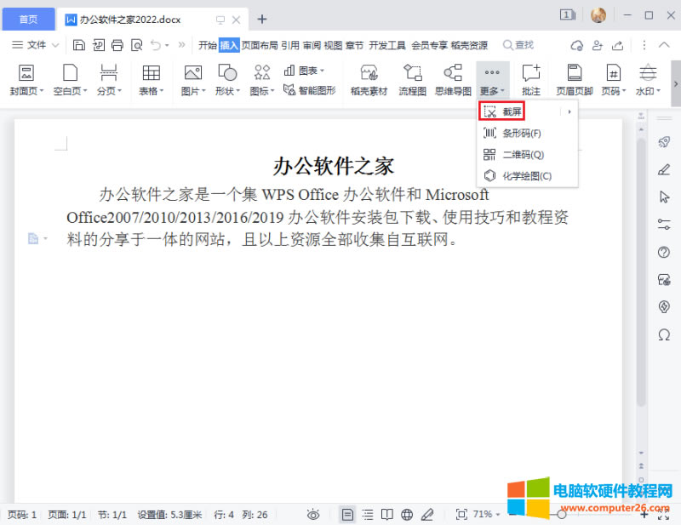Expand the 表格 table dropdown

click(153, 91)
